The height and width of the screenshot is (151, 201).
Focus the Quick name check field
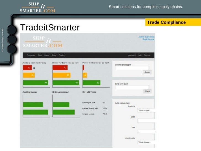click(x=132, y=87)
